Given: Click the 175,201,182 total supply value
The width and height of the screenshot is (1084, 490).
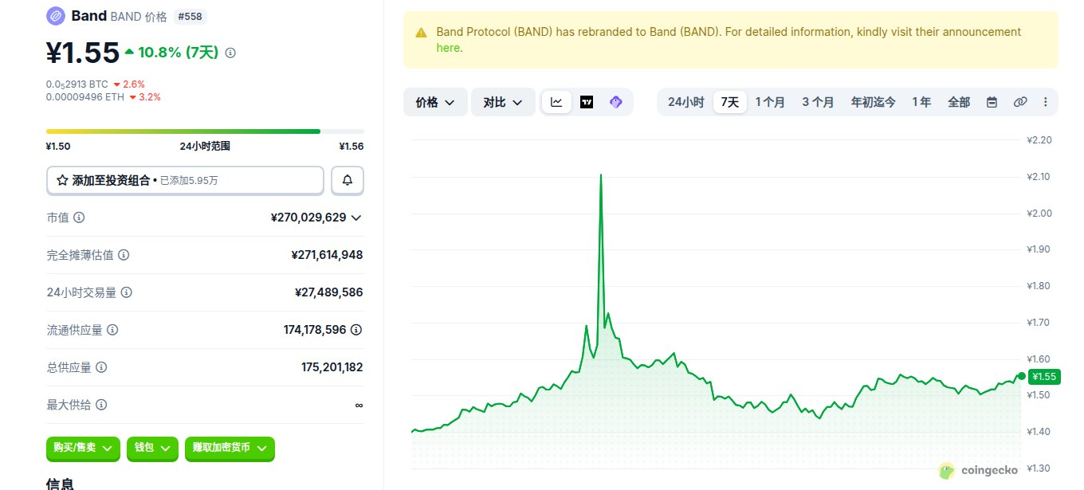Looking at the screenshot, I should (x=332, y=367).
